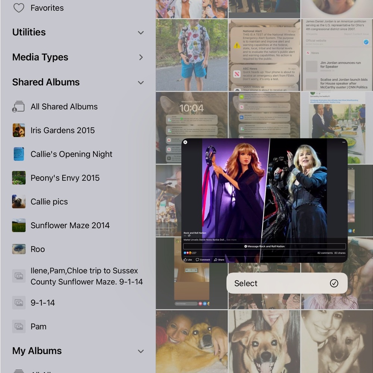Collapse the Utilities section chevron
373x373 pixels.
(x=141, y=32)
